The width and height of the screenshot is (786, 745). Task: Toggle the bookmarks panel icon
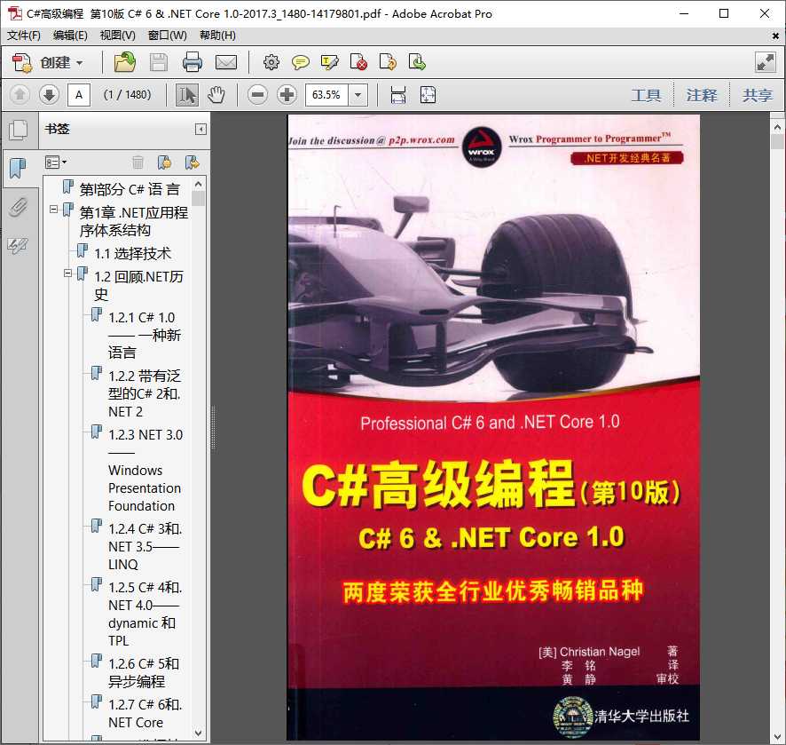pyautogui.click(x=18, y=168)
